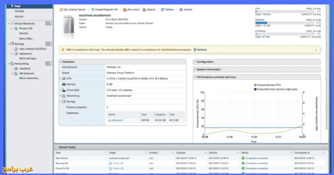Dismiss the SSH warning banner
The width and height of the screenshot is (334, 175).
[x=316, y=50]
